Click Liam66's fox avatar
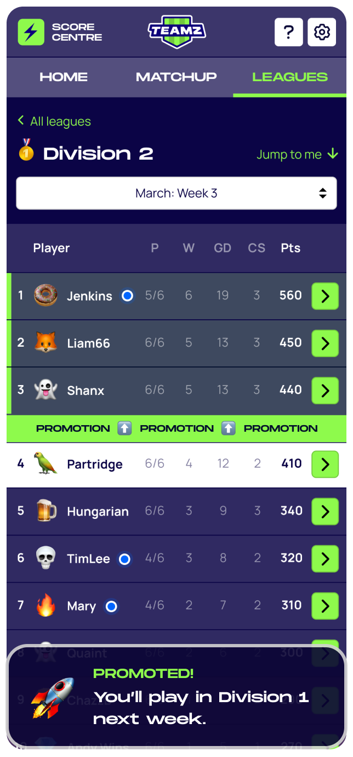353x757 pixels. pos(45,343)
